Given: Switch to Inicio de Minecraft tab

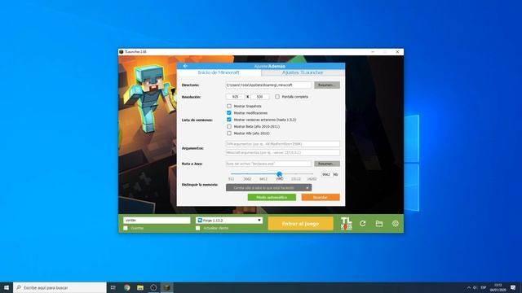Looking at the screenshot, I should click(x=219, y=72).
